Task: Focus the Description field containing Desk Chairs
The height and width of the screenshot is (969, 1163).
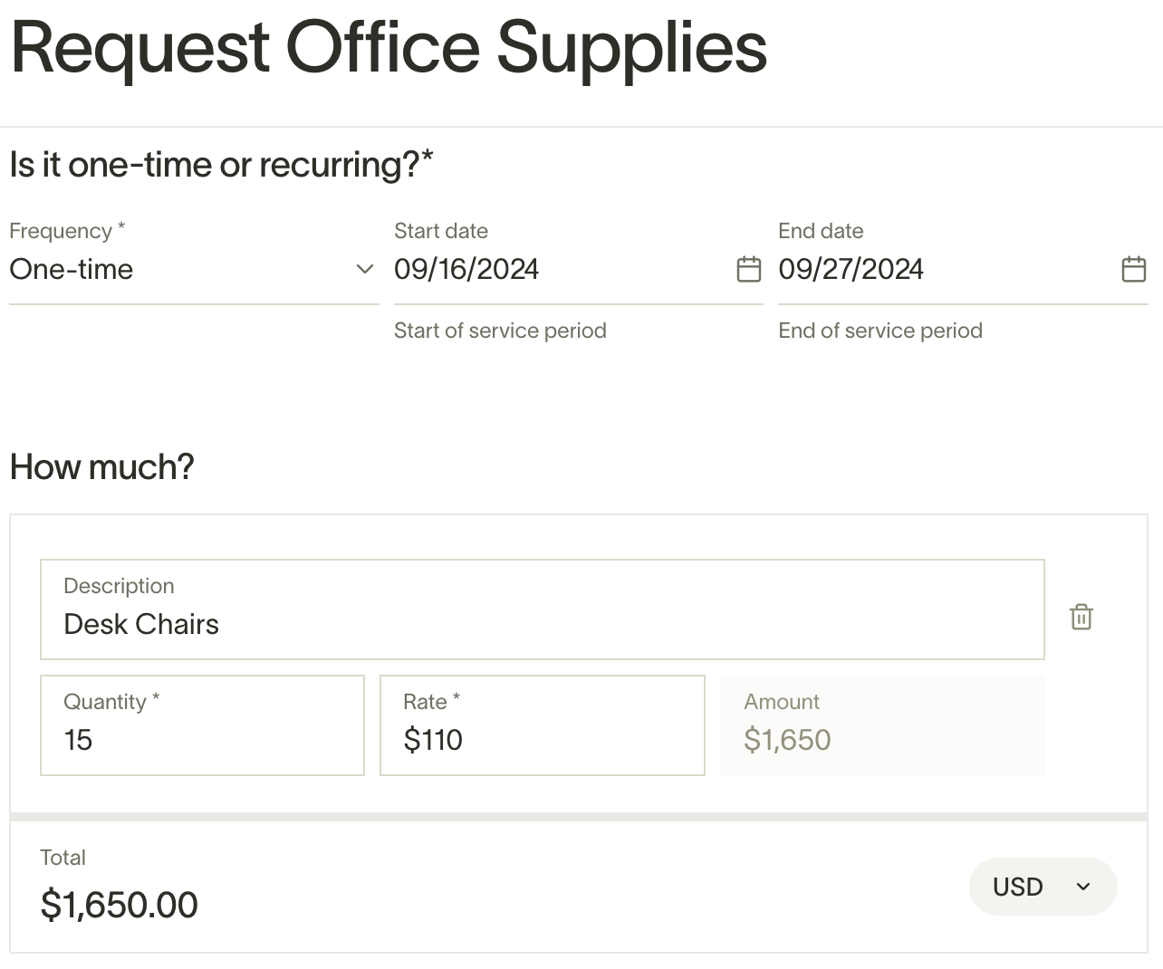Action: point(543,609)
